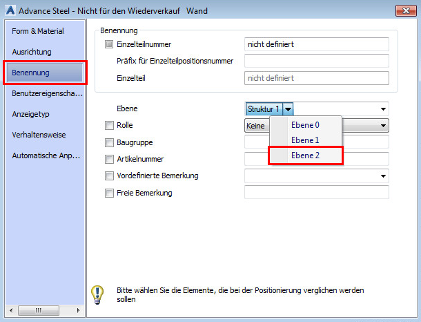Check the Baugruppe checkbox
The height and width of the screenshot is (322, 421).
[109, 142]
